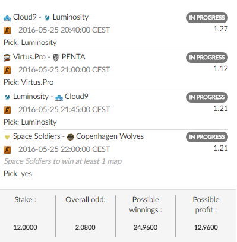Click the CS:GO game icon for the 20:40:00 match
237x242 pixels.
pos(7,31)
